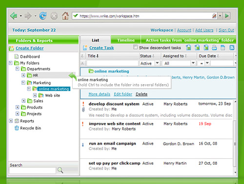Expand the HR folder node
This screenshot has height=184, width=244.
pos(23,75)
